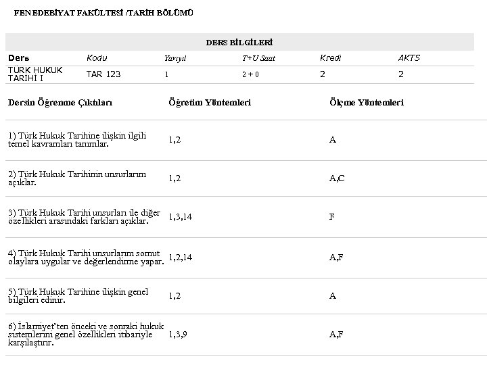Click the 2 + 0 hours value
This screenshot has width=487, height=365.
point(250,74)
